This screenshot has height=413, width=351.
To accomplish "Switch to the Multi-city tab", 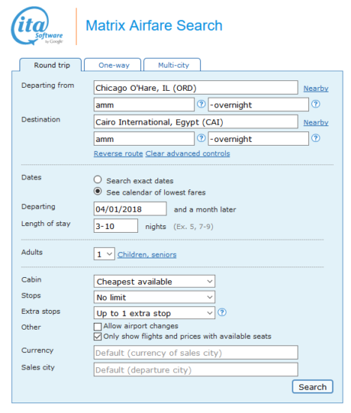I will pos(172,65).
